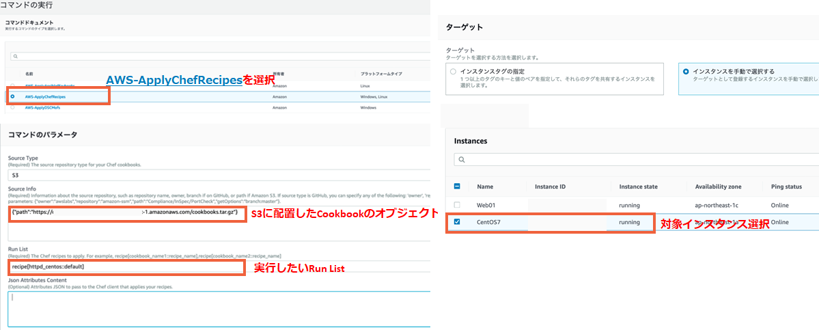Open the AWS-ApplyDSCMofs document link
This screenshot has height=330, width=819.
coord(43,107)
